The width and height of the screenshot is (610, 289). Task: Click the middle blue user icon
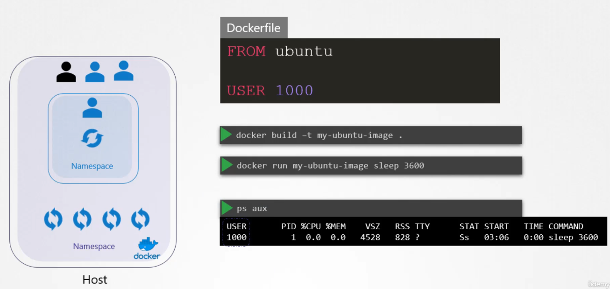[94, 71]
